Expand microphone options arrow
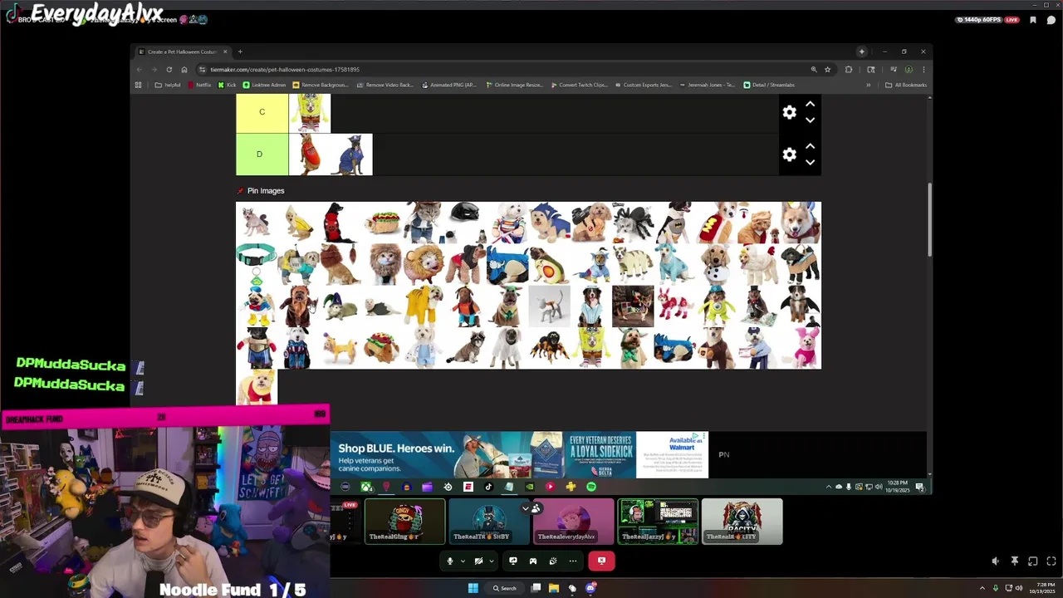Screen dimensions: 1063x598 [463, 561]
